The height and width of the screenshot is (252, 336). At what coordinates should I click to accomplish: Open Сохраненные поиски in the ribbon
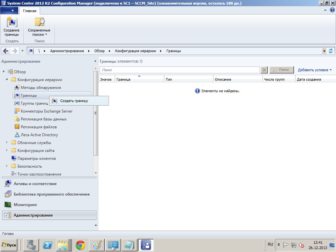[x=39, y=27]
